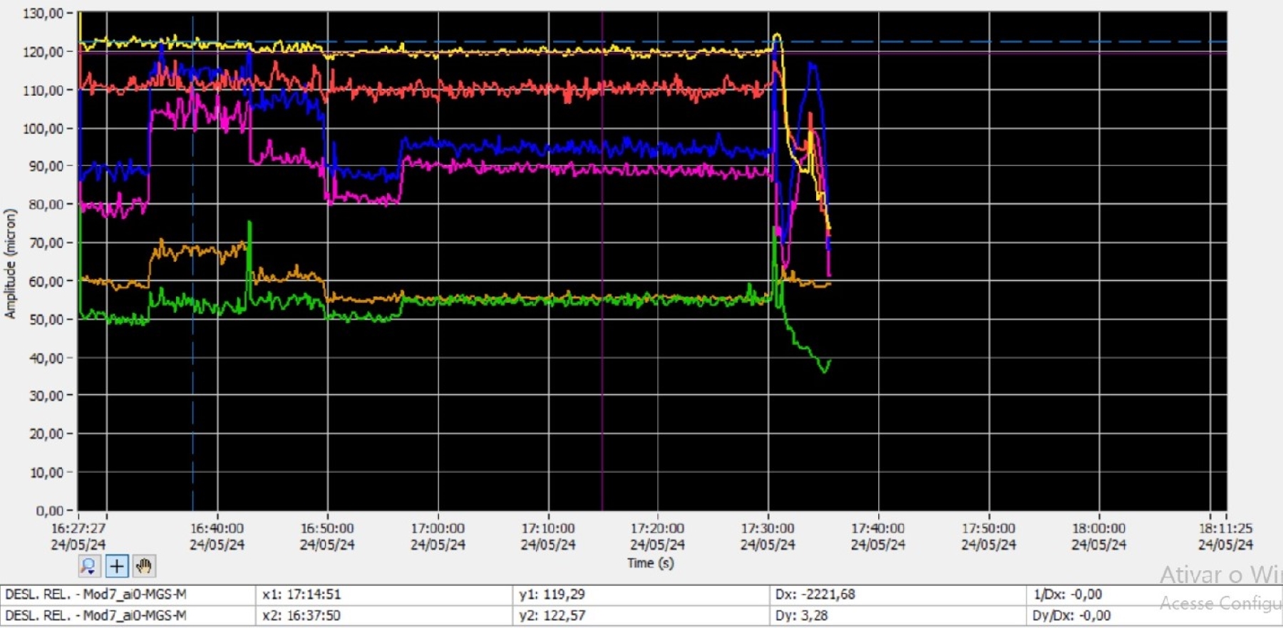Click the 130,00 maximum Y-axis label
Screen dimensions: 1283x628
[43, 14]
